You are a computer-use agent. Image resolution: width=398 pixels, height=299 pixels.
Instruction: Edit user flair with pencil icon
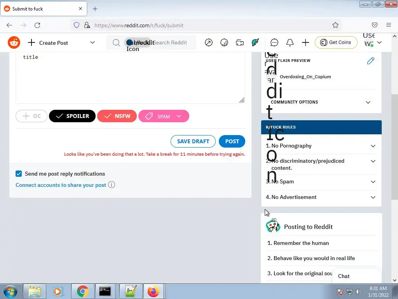(370, 61)
